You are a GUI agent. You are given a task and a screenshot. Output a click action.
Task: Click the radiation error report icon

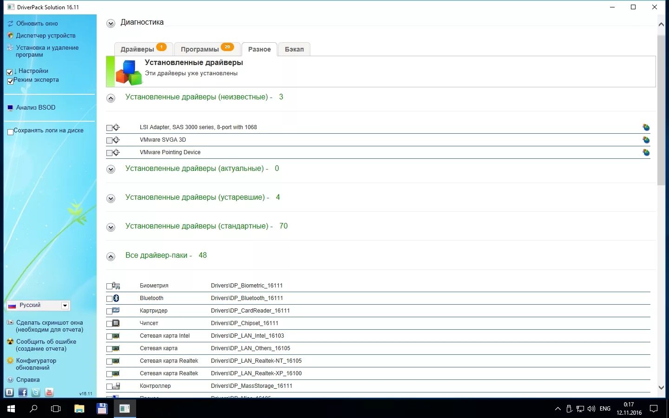click(10, 341)
